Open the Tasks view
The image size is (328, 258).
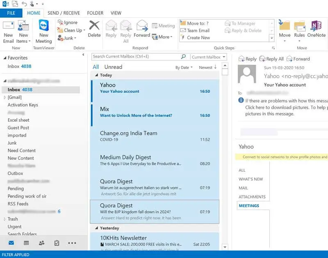click(x=57, y=243)
